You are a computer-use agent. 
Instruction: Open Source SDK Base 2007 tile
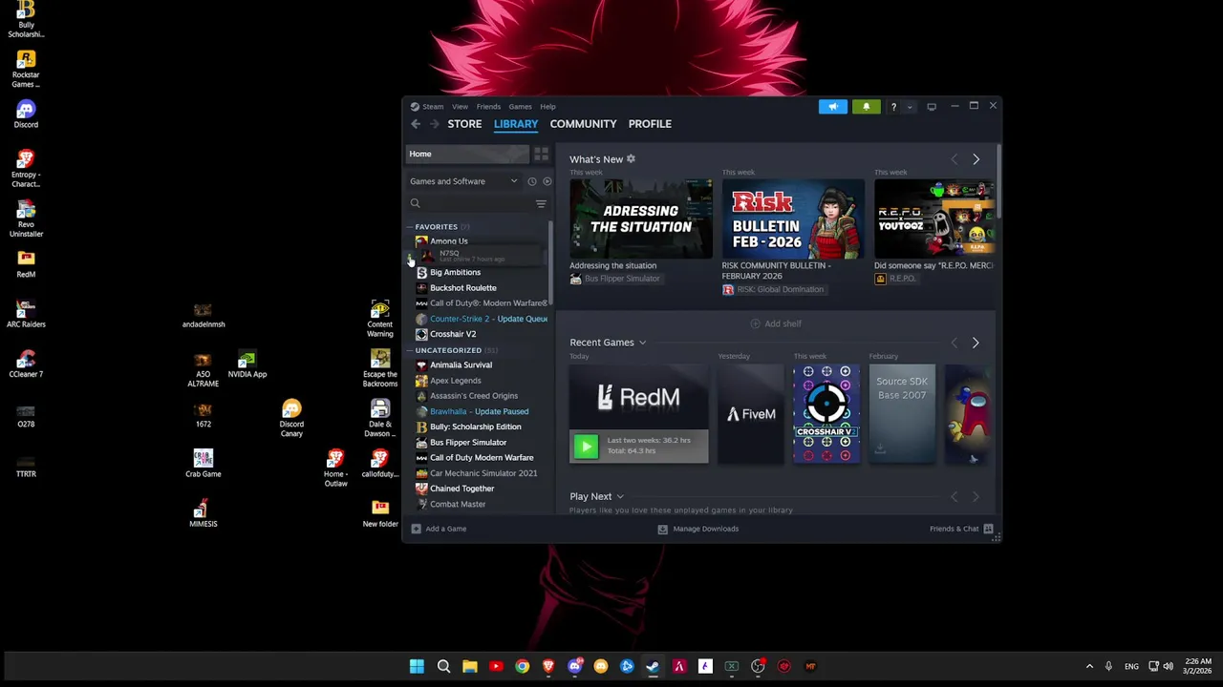(x=902, y=414)
